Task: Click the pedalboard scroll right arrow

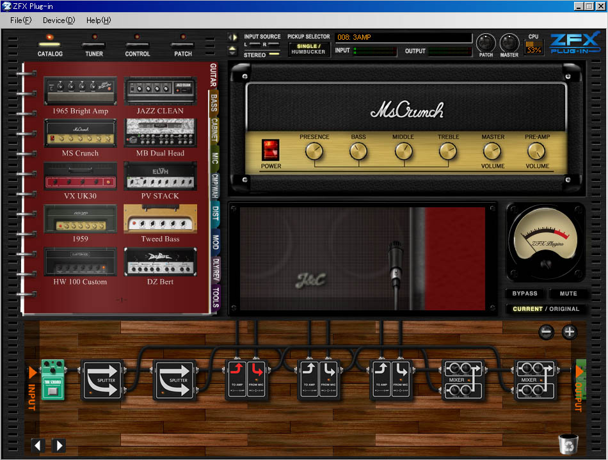Action: [x=59, y=445]
